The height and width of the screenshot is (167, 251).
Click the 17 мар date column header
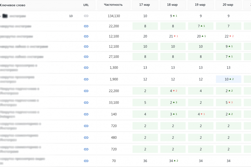tap(145, 5)
